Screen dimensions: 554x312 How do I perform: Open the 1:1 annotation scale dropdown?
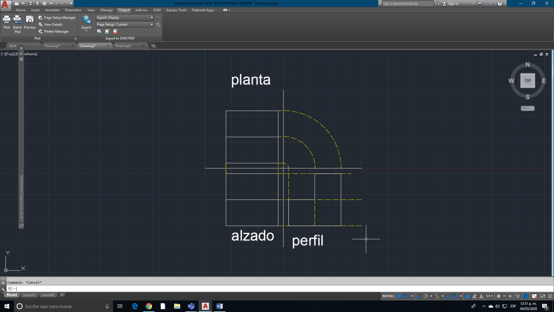click(490, 296)
